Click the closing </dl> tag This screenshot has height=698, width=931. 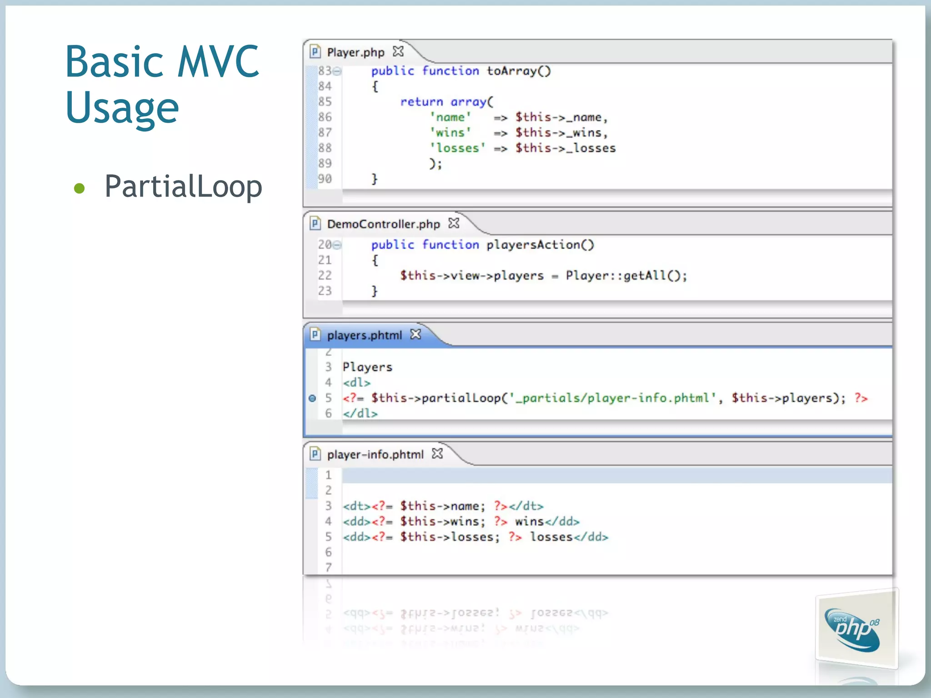360,414
